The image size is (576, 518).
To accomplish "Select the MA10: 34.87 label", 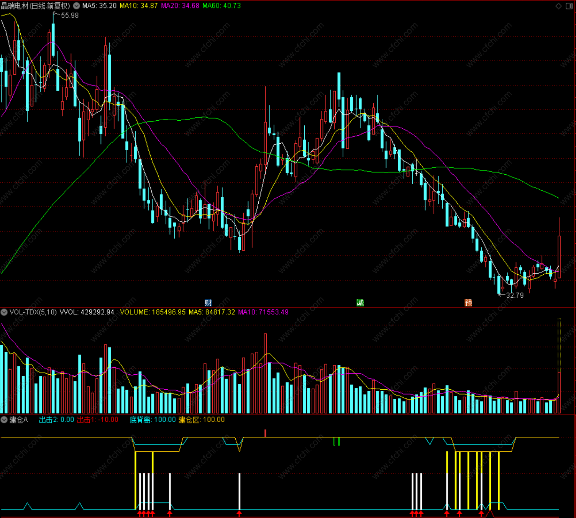I will point(139,6).
